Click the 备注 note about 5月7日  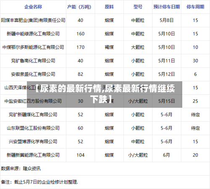click(x=39, y=182)
